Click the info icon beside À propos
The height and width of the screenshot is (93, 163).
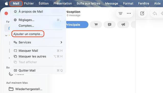(15, 11)
